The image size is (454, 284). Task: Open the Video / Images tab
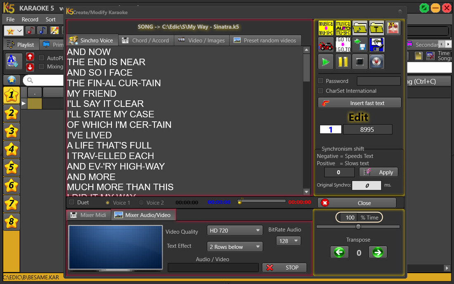coord(202,40)
